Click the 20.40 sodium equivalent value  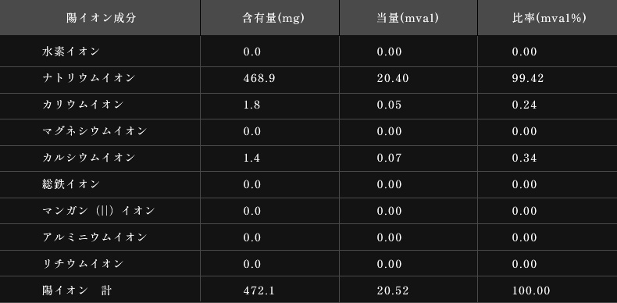[393, 78]
